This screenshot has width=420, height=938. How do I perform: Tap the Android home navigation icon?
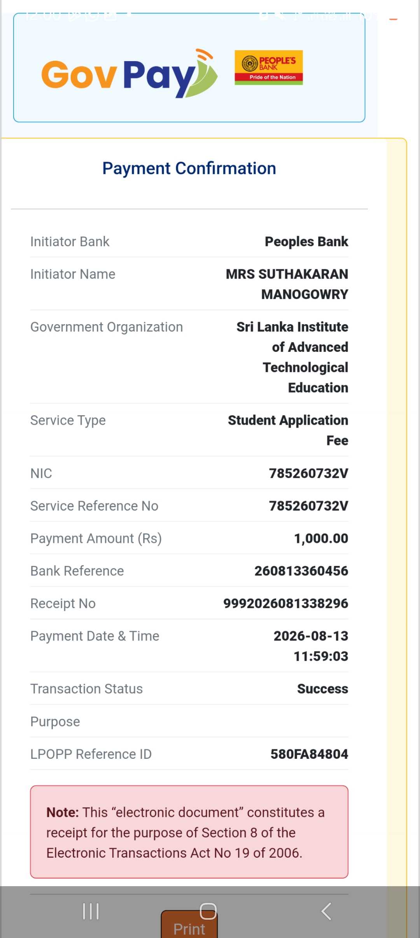208,911
